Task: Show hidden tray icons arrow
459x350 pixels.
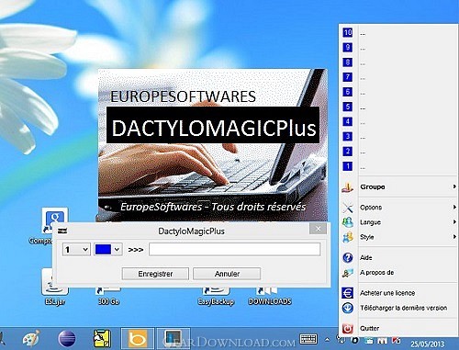Action: pos(327,340)
